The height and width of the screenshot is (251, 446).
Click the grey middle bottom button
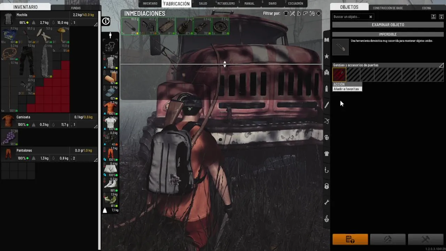(x=388, y=239)
